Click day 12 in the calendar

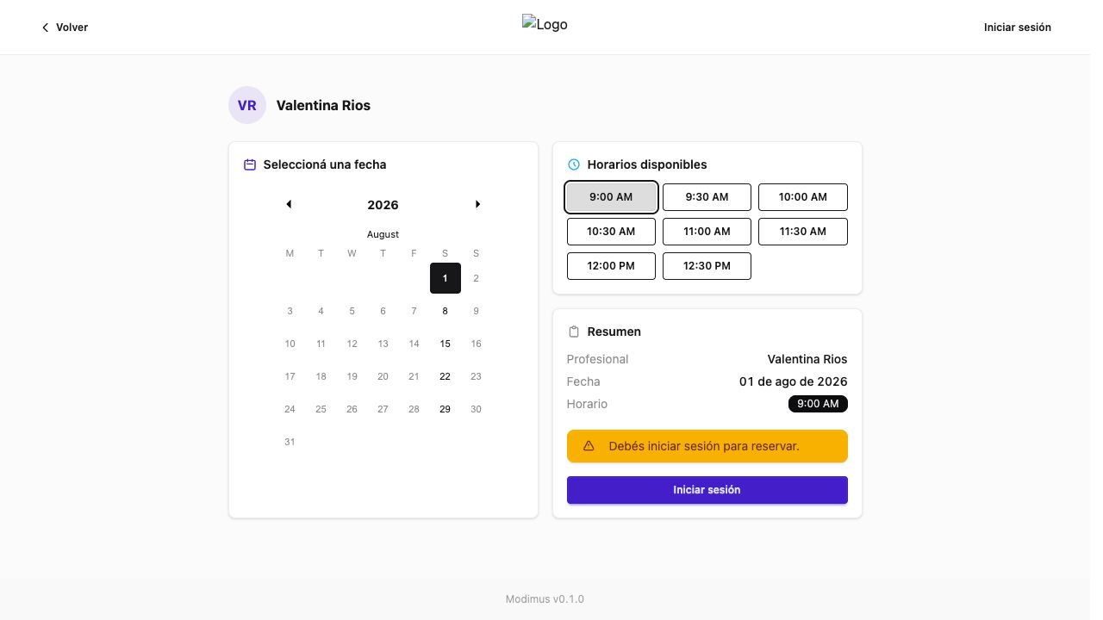point(352,344)
